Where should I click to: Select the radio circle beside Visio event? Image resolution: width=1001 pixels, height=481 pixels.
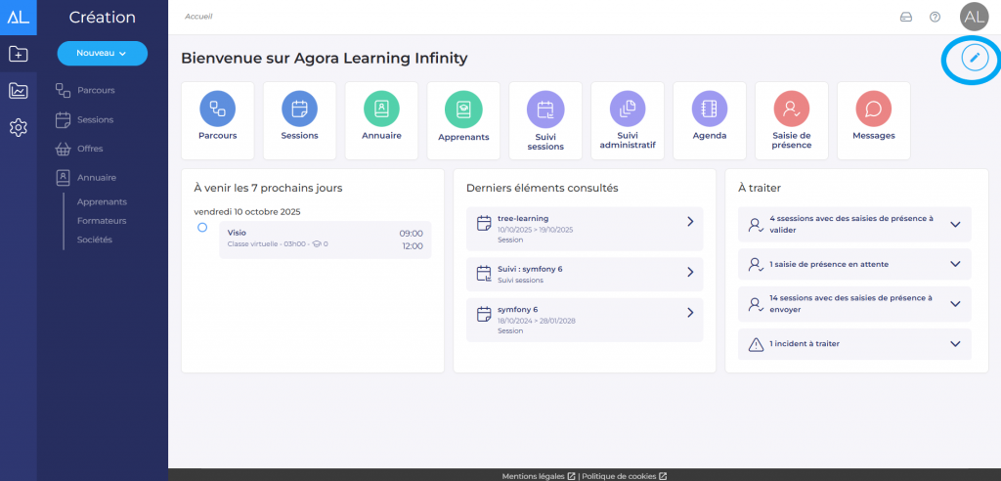click(202, 227)
